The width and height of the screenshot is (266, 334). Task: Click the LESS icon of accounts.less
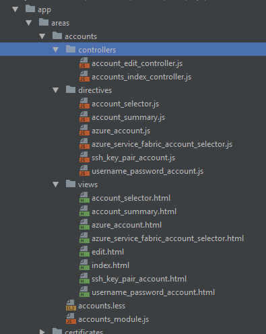pos(71,305)
